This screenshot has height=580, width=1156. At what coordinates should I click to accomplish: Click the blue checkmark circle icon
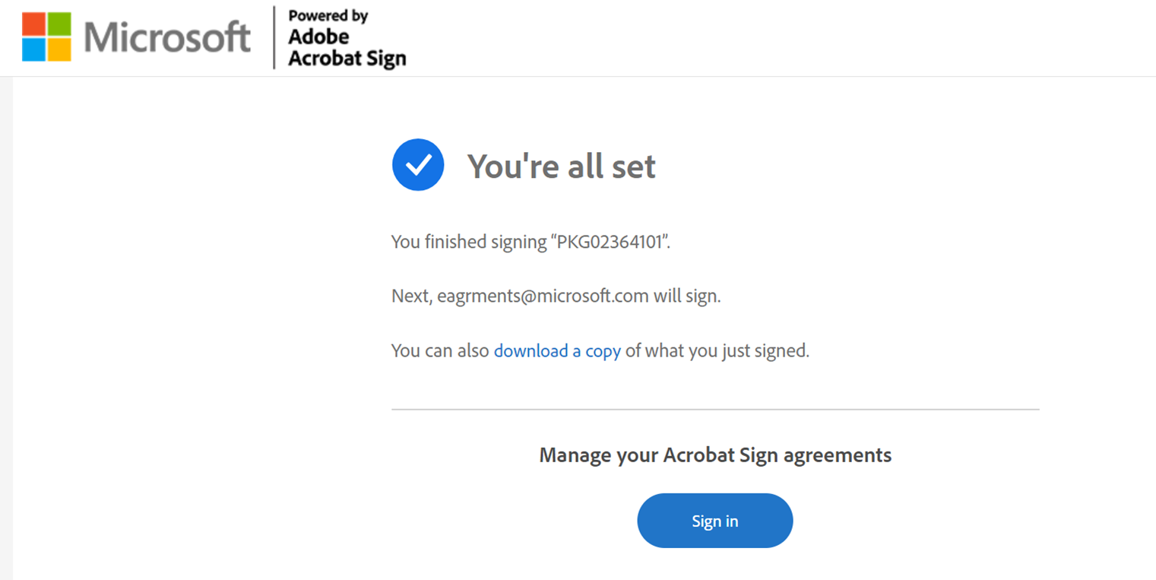click(x=418, y=165)
